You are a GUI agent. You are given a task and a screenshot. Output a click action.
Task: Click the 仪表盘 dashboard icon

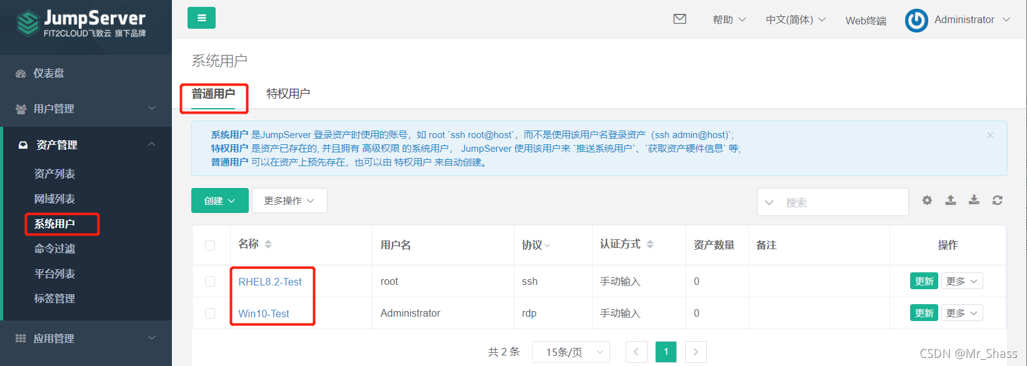(21, 74)
